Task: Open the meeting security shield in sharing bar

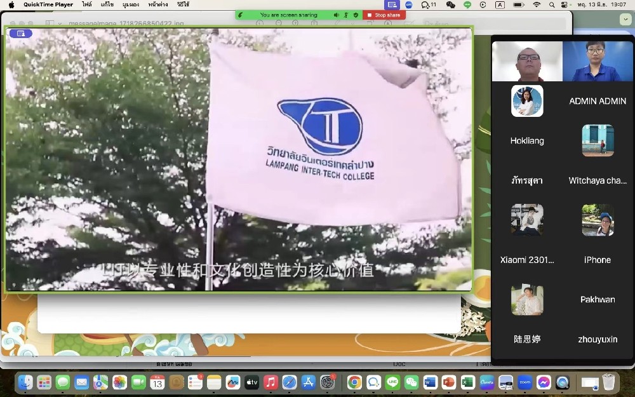Action: pyautogui.click(x=356, y=15)
